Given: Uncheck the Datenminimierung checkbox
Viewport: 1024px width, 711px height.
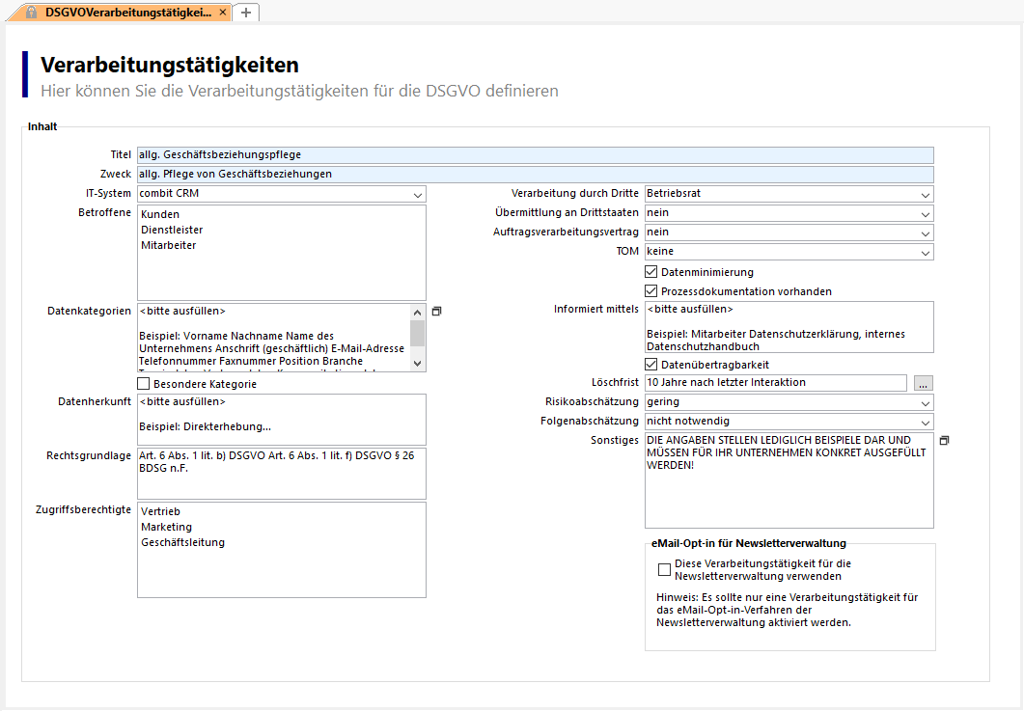Looking at the screenshot, I should tap(651, 272).
